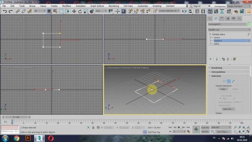
Task: Click the Sign In button
Action: 195,6
